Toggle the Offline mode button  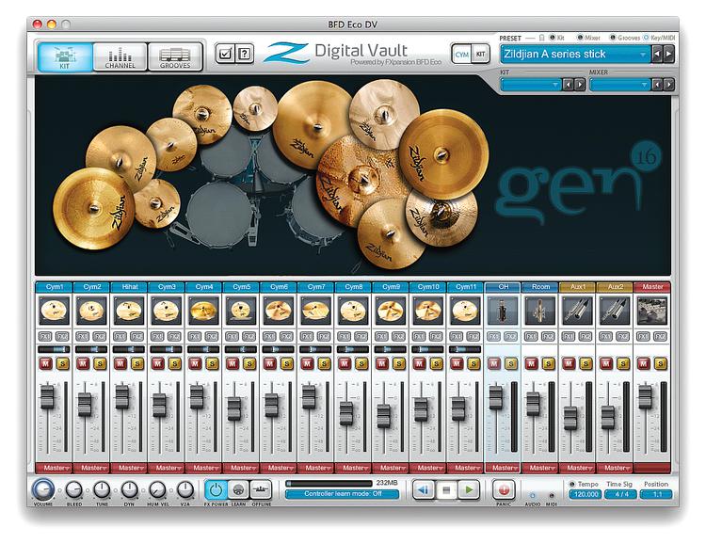(261, 489)
